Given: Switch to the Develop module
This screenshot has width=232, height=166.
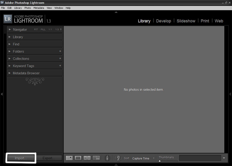Looking at the screenshot, I should click(x=163, y=21).
